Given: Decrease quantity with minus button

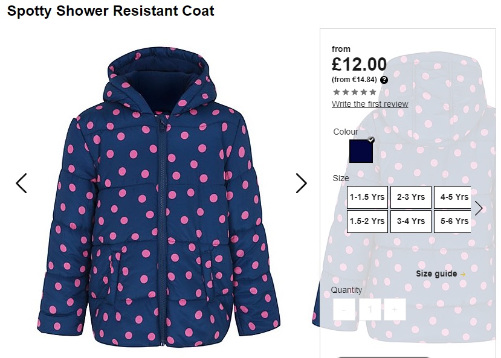Looking at the screenshot, I should click(x=344, y=309).
